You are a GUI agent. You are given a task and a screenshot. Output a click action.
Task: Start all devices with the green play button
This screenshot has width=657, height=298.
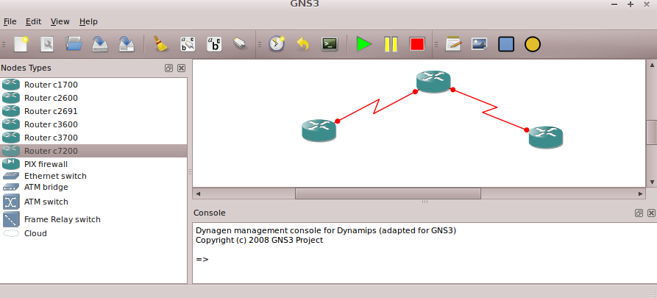click(x=363, y=44)
